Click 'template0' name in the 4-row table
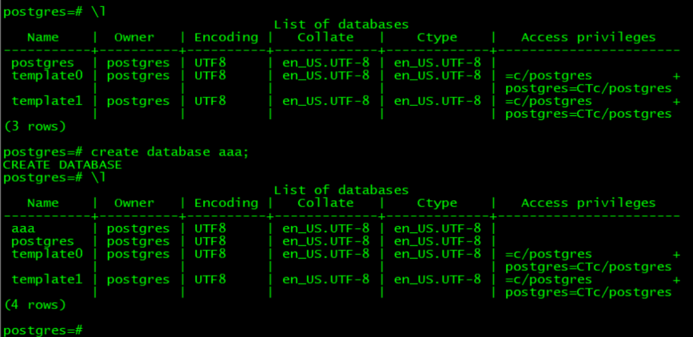The width and height of the screenshot is (693, 337). [47, 254]
